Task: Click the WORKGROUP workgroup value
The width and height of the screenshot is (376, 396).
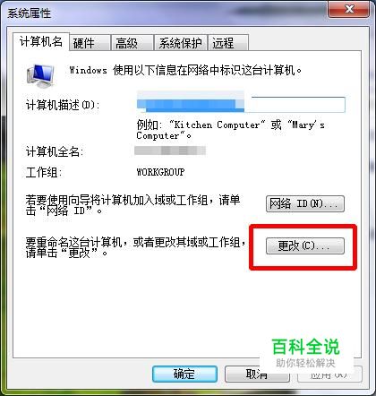Action: click(160, 172)
